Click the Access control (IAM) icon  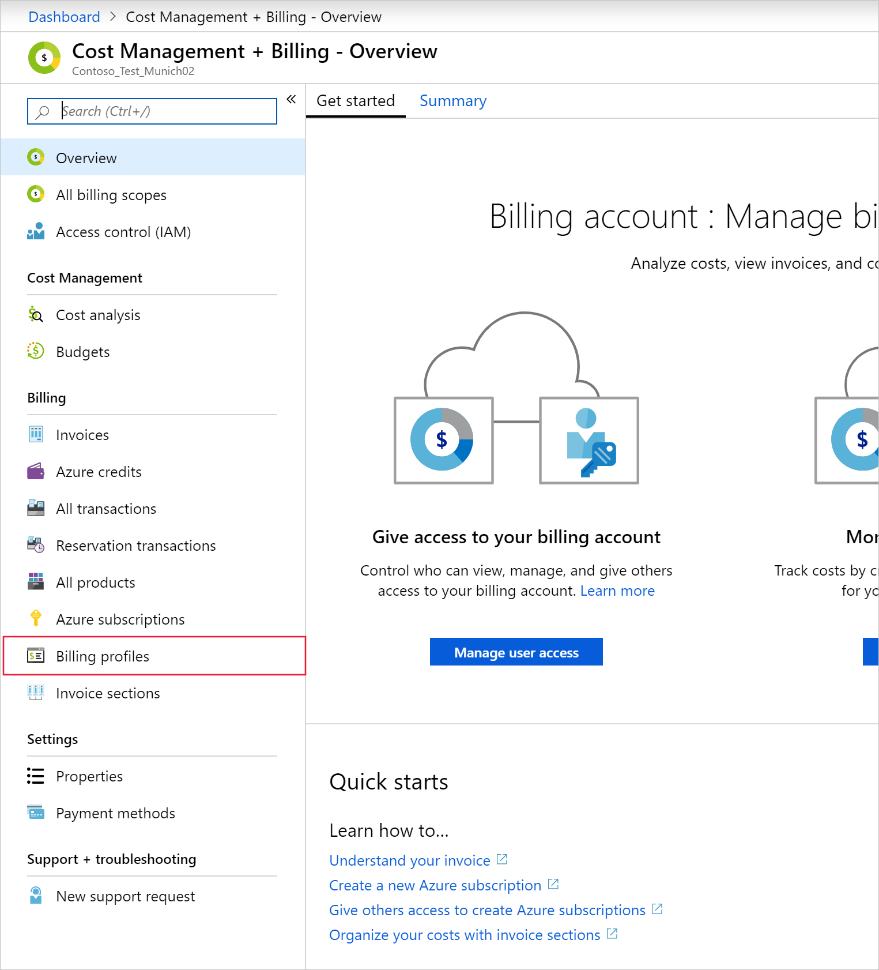[36, 232]
